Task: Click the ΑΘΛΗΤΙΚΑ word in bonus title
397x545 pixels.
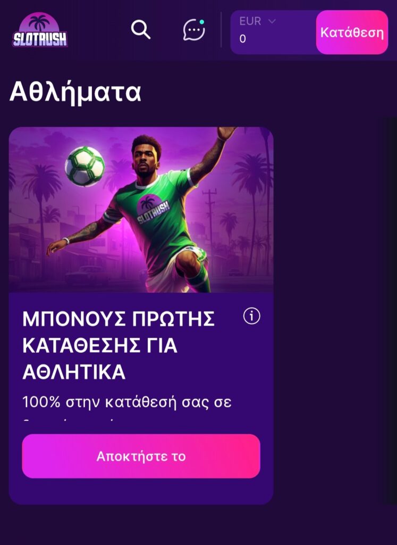Action: pyautogui.click(x=74, y=372)
